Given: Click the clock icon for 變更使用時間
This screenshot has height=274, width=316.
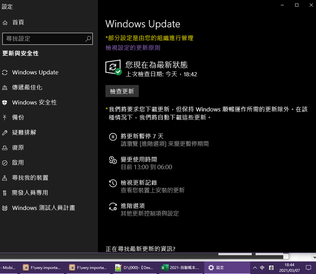Looking at the screenshot, I should pos(113,160).
